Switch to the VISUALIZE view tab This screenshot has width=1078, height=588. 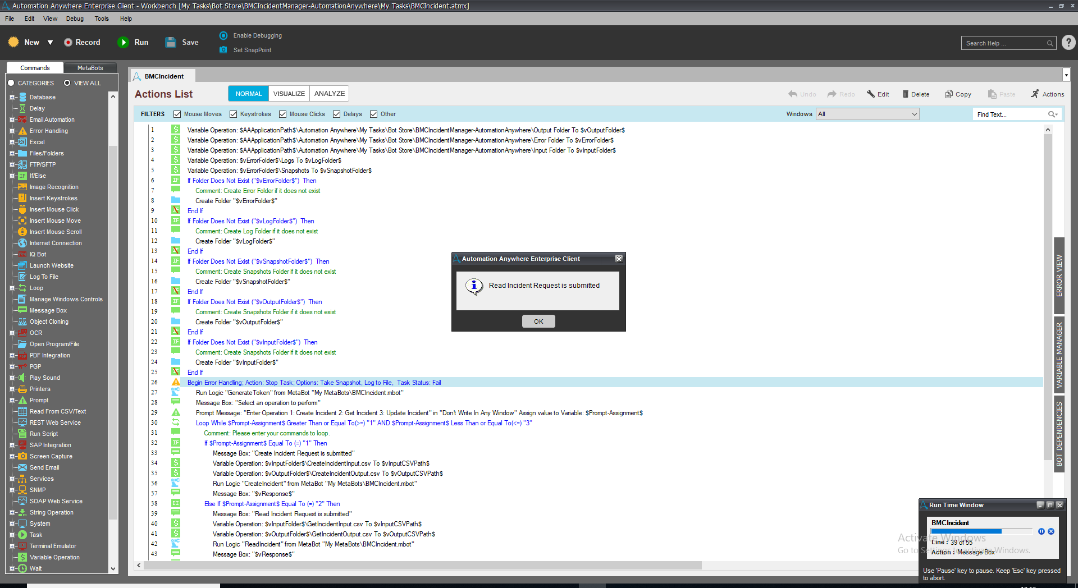(x=289, y=94)
